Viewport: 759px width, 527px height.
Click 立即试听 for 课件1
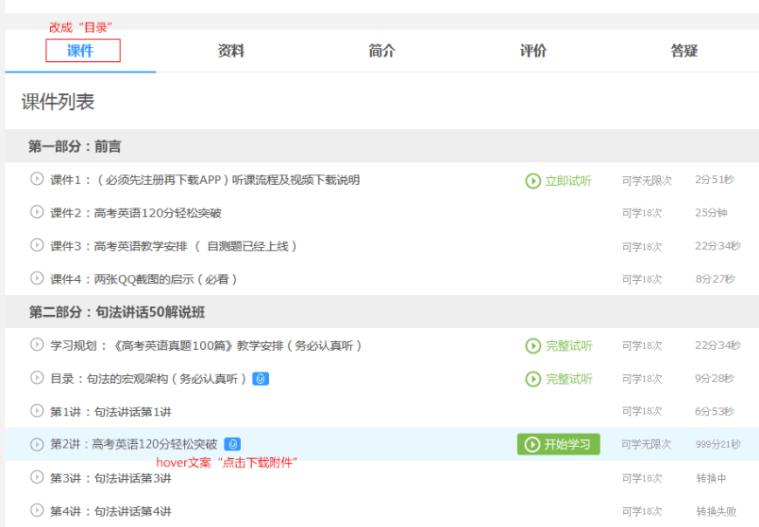coord(559,181)
